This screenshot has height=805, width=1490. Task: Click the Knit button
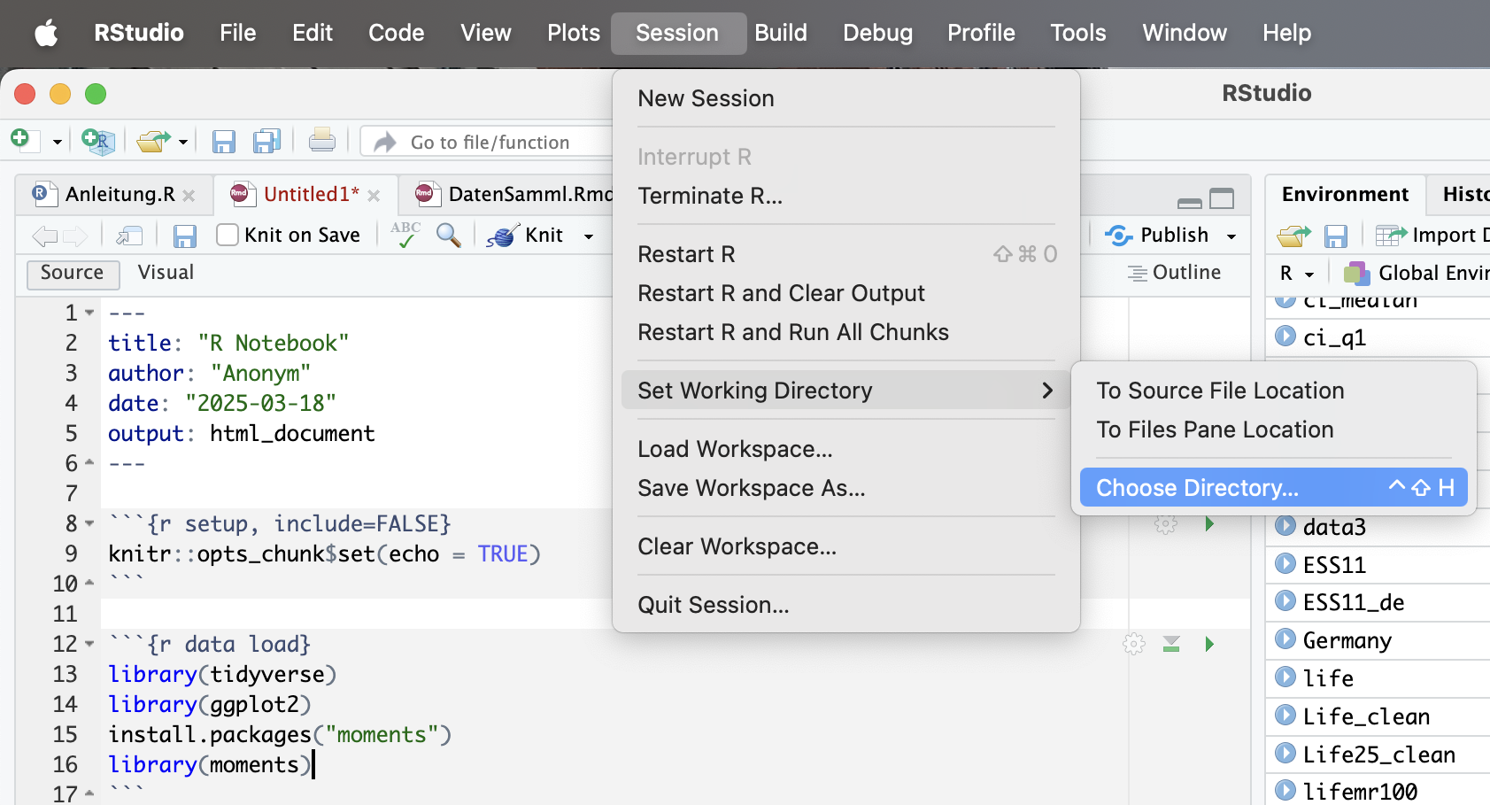coord(526,235)
